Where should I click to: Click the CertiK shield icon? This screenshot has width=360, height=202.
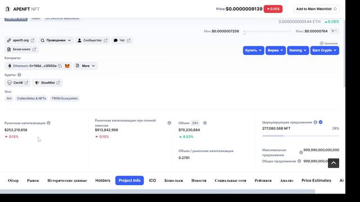point(10,82)
